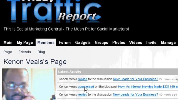Viewport: 178px width, 100px height.
Task: Select the Members tab
Action: click(46, 42)
